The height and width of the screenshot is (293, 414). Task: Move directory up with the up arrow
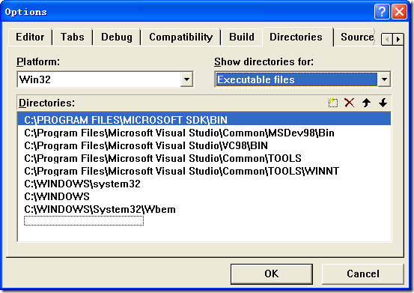pos(366,103)
